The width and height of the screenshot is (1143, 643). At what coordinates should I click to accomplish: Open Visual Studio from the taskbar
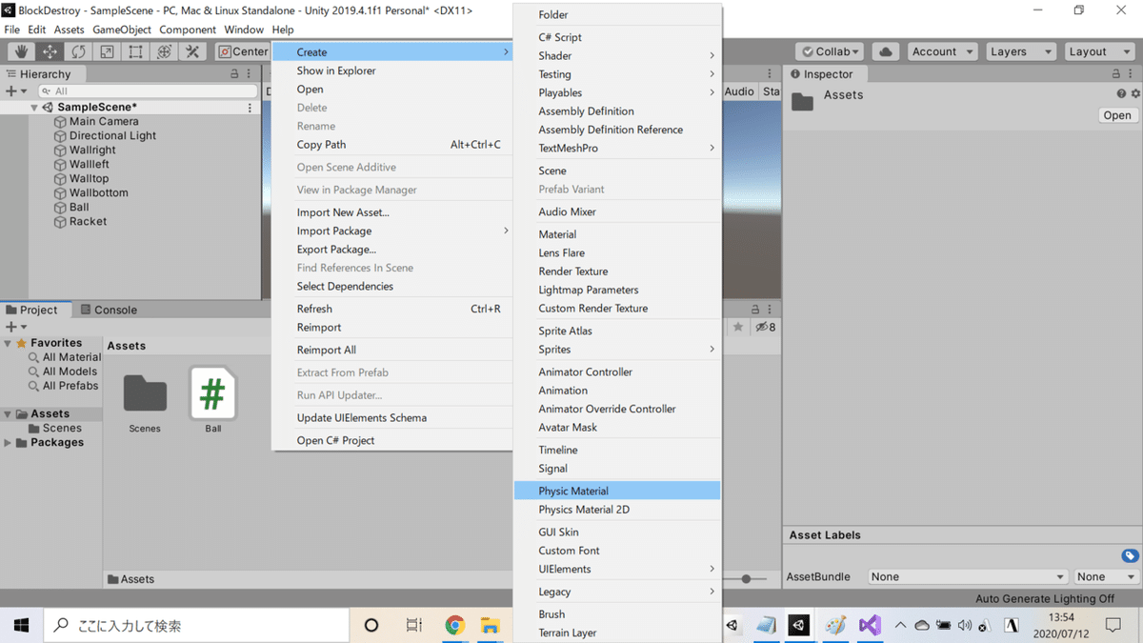(x=869, y=626)
